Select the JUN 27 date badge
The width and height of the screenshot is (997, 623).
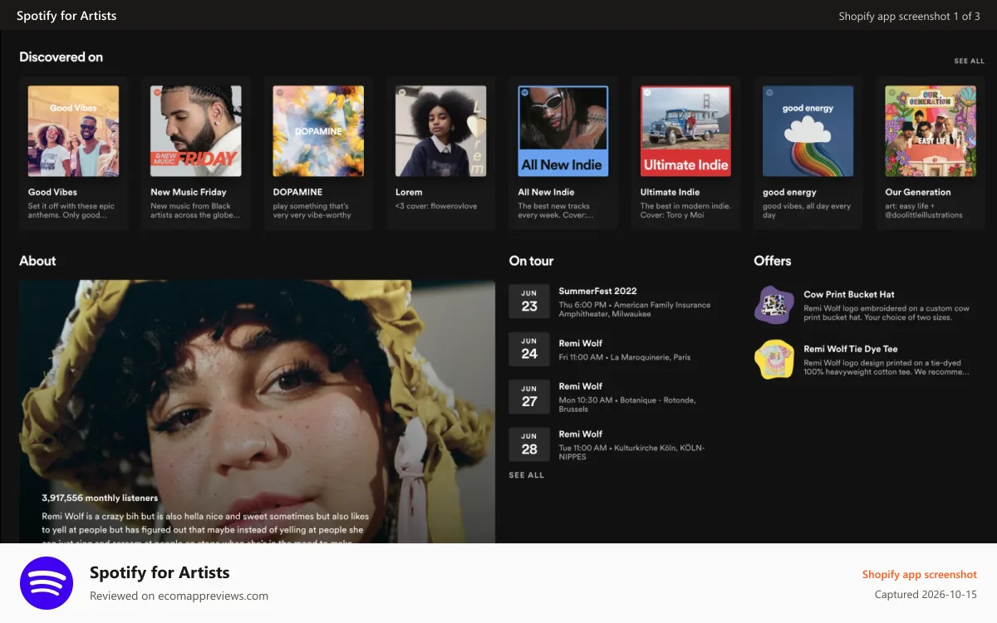click(x=529, y=396)
